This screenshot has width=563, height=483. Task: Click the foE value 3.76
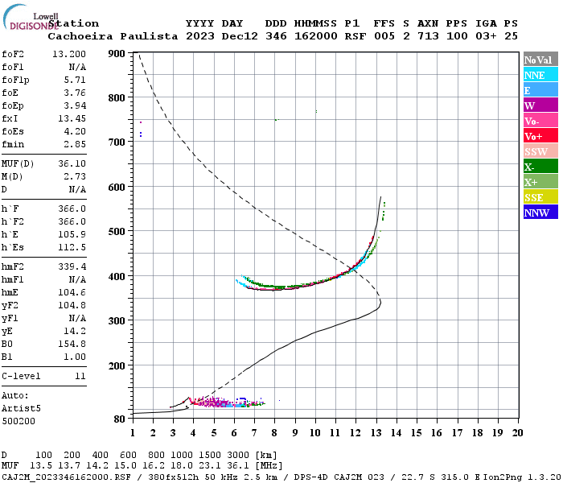coord(75,93)
